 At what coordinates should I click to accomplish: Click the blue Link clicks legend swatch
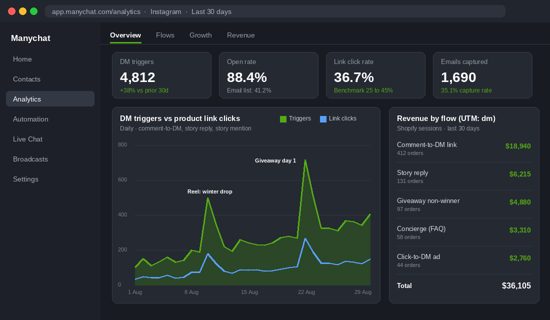click(x=323, y=119)
